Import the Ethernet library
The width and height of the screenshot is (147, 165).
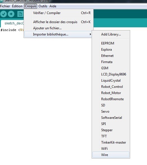[111, 56]
